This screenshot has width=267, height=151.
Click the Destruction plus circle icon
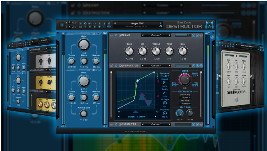(197, 65)
